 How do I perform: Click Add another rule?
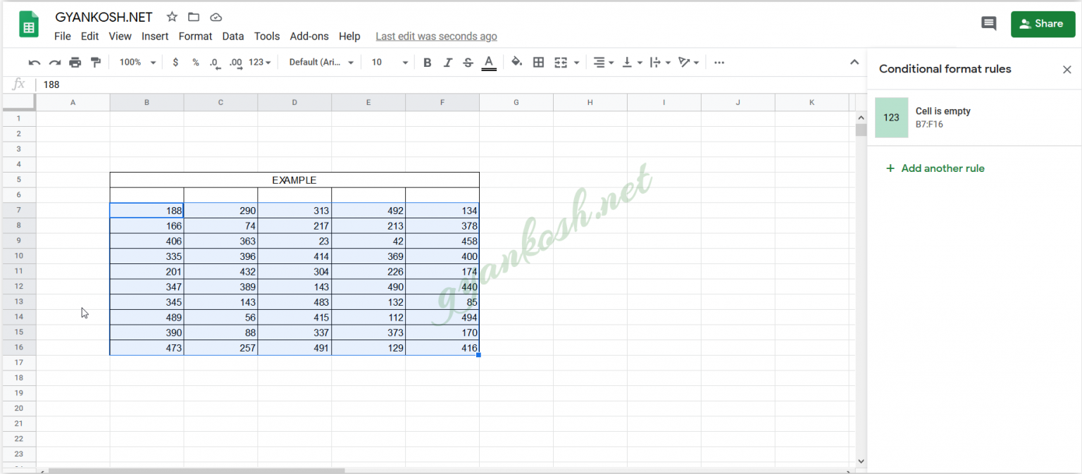point(935,168)
